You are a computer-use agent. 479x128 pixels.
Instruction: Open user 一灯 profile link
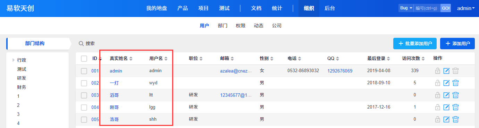pos(114,83)
